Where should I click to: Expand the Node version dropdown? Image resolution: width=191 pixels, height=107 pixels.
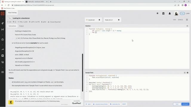tap(112, 20)
